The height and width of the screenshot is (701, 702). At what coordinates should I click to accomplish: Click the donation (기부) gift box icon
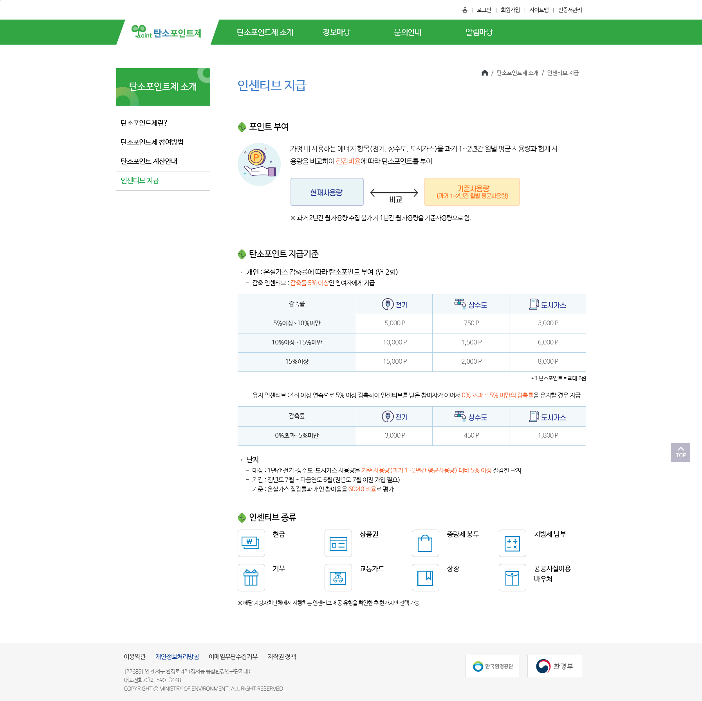[x=251, y=577]
